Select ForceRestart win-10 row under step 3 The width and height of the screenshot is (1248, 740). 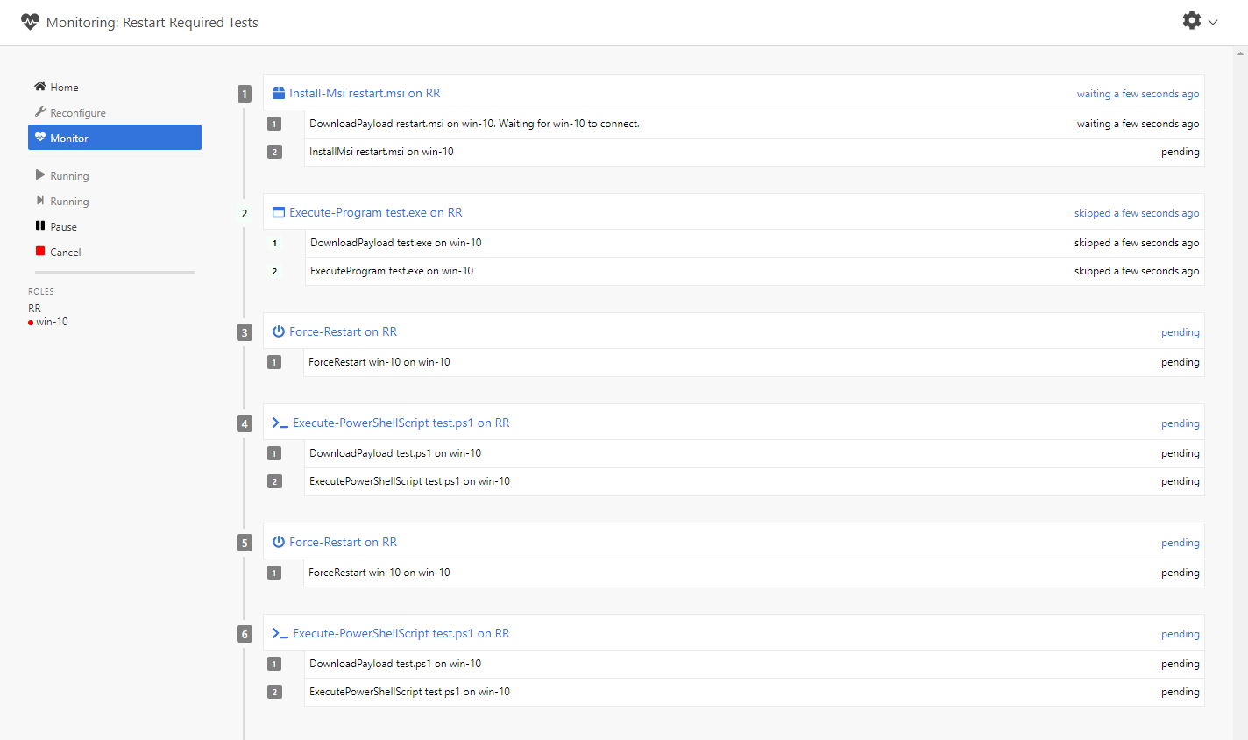point(754,362)
